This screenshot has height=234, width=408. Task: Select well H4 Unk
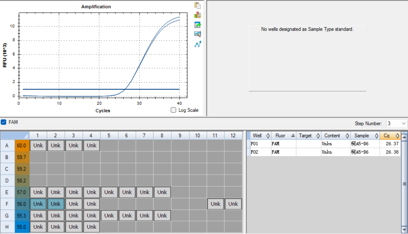click(91, 227)
